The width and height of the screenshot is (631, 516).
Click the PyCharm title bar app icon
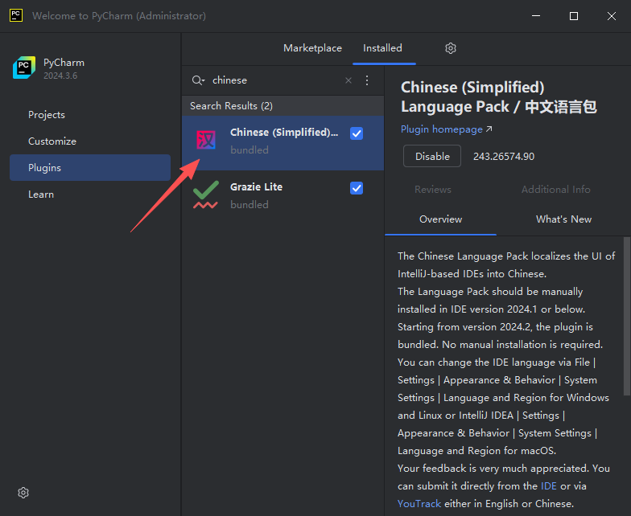16,16
